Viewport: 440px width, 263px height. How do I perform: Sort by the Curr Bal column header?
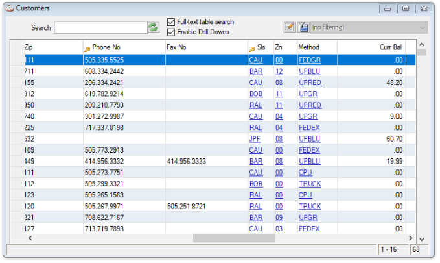click(x=390, y=47)
